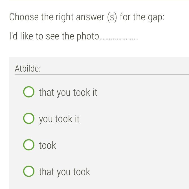Click the "that you took it" answer text
This screenshot has width=189, height=189.
click(68, 92)
